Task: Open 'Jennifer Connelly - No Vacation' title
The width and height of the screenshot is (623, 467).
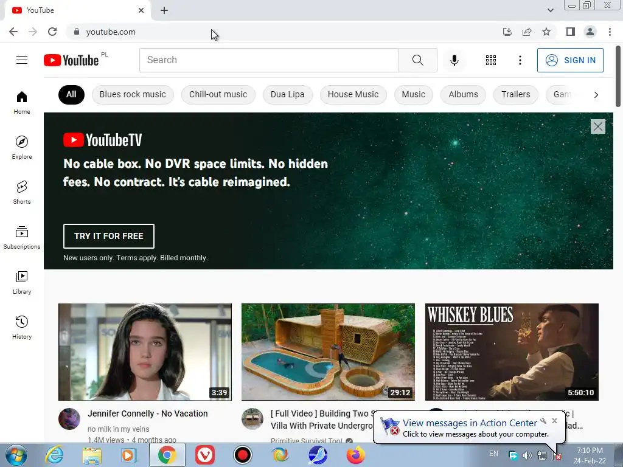Action: click(x=147, y=413)
